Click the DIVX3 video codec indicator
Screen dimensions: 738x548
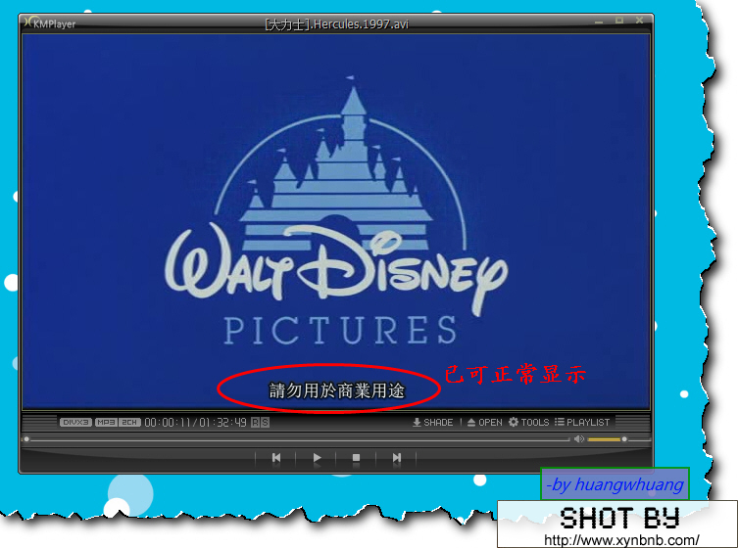75,422
